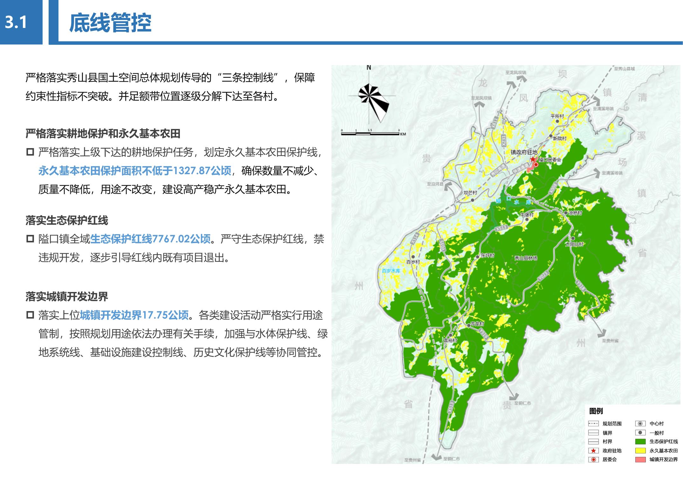Click the 一般村 gray dot legend icon

640,432
